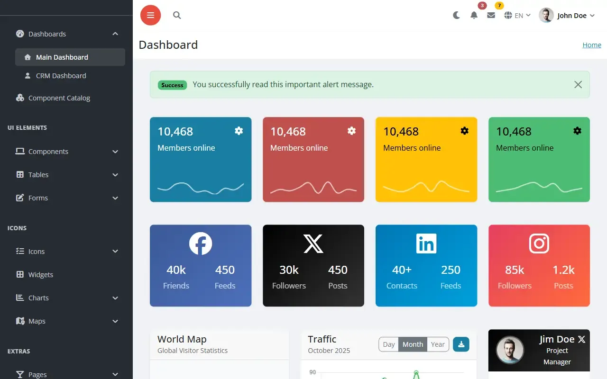Image resolution: width=607 pixels, height=379 pixels.
Task: Select Month traffic range
Action: click(x=413, y=344)
